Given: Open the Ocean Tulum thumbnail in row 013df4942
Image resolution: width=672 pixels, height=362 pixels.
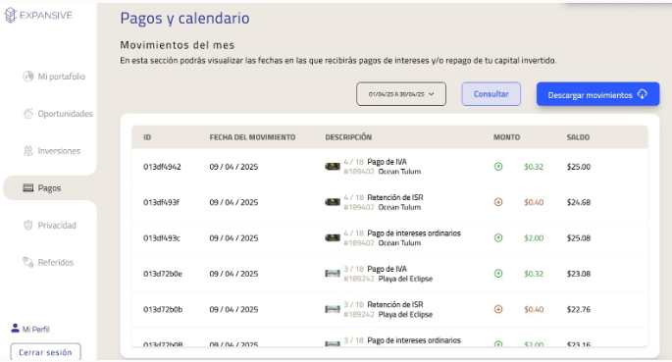Looking at the screenshot, I should pyautogui.click(x=333, y=166).
